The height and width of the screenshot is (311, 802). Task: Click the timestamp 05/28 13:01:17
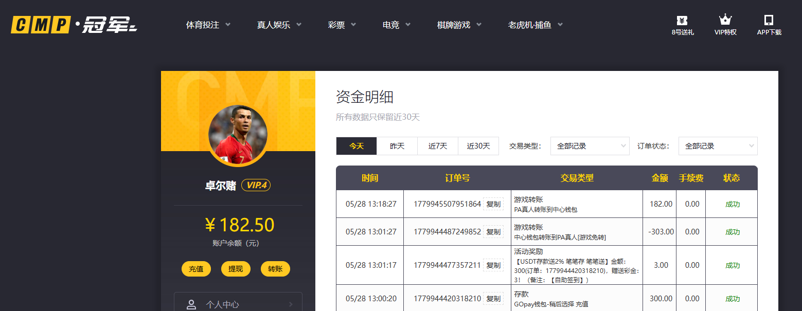(x=371, y=265)
